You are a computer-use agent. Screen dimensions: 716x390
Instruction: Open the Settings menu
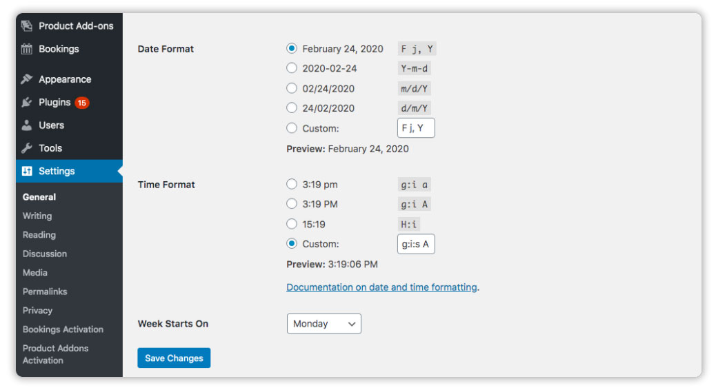click(70, 171)
